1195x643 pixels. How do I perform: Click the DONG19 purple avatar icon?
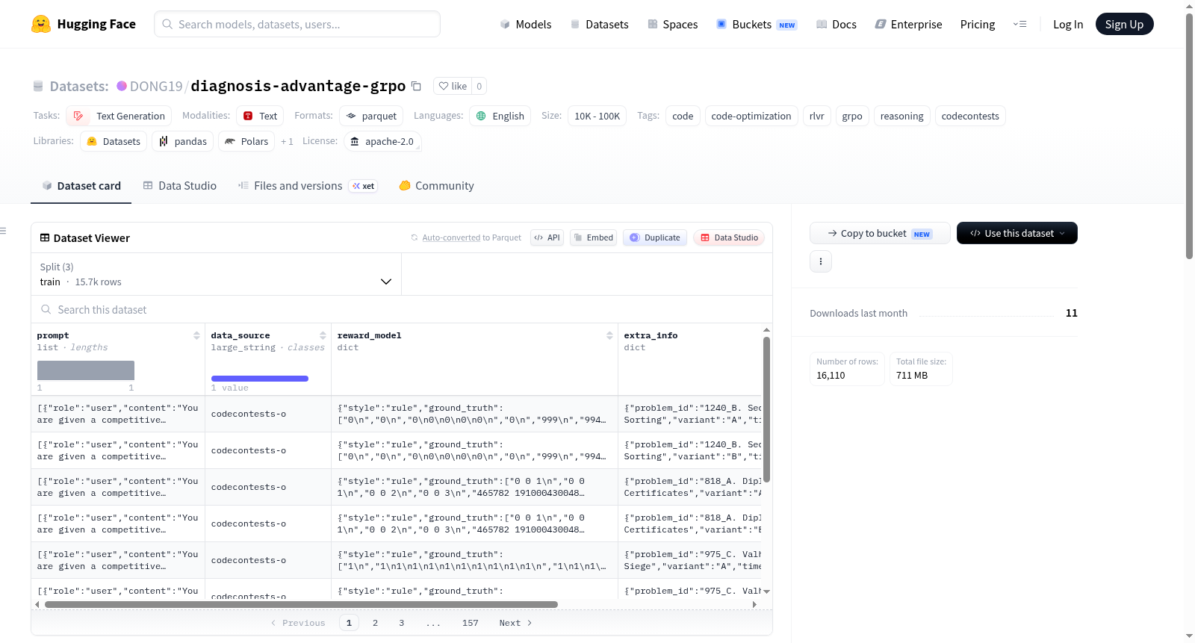pyautogui.click(x=122, y=86)
